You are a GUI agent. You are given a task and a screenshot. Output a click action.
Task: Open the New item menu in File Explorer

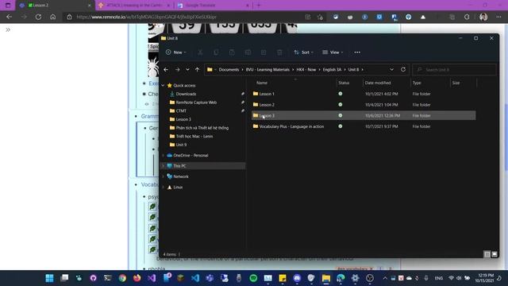(x=176, y=52)
